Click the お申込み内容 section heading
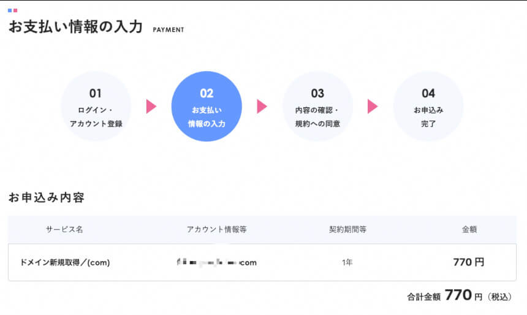Screen dimensions: 527x315 click(47, 197)
